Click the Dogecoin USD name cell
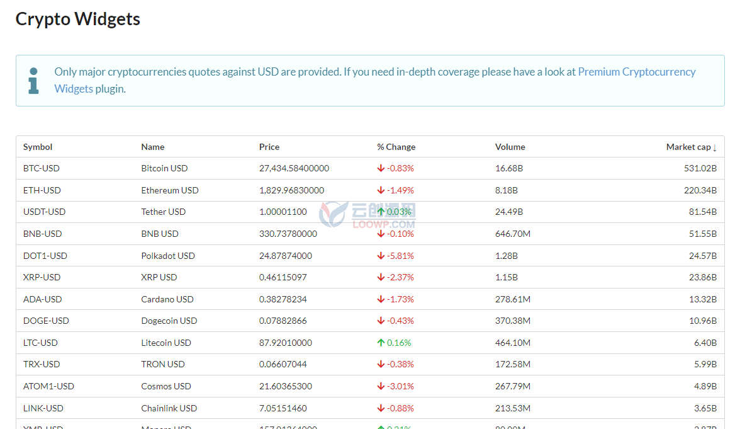The width and height of the screenshot is (735, 429). click(169, 321)
